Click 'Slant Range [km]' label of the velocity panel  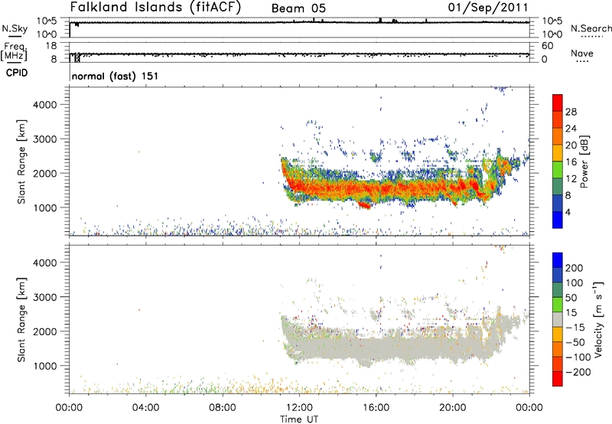(21, 320)
